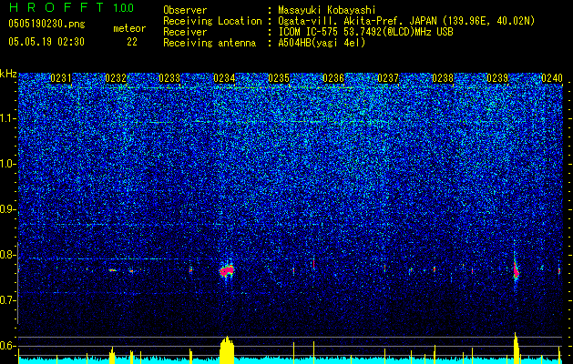Click the 0237 time marker
The width and height of the screenshot is (573, 364).
tap(388, 78)
